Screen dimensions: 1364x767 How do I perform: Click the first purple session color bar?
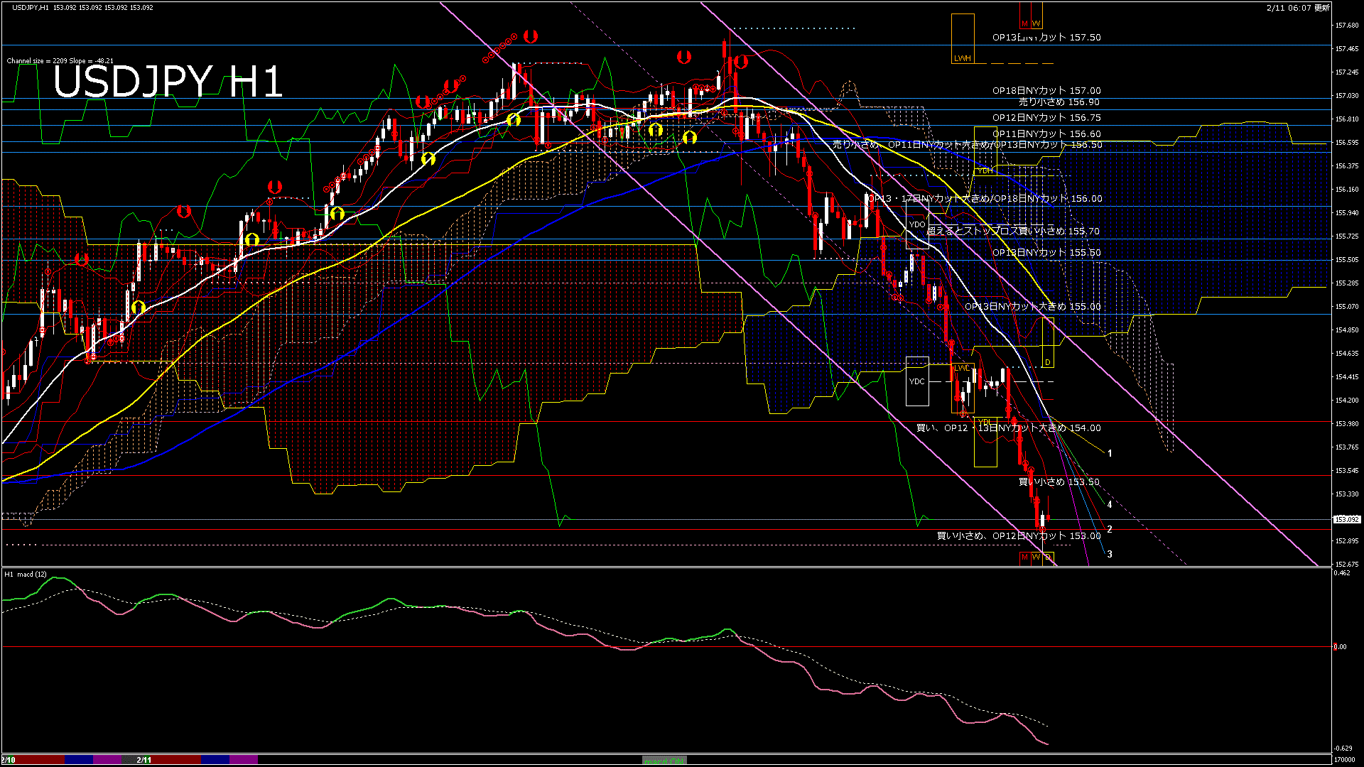click(107, 760)
